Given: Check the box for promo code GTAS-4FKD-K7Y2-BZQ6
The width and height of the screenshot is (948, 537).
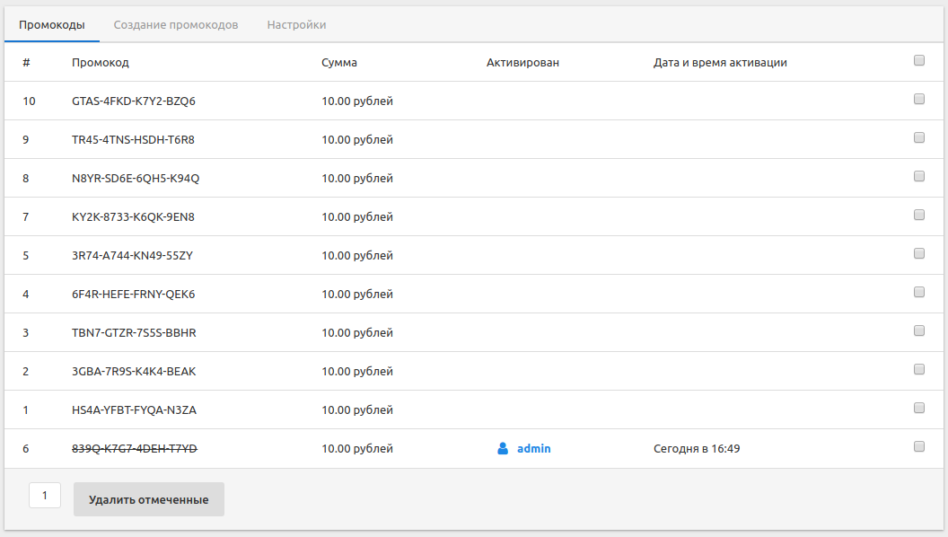Looking at the screenshot, I should click(918, 100).
